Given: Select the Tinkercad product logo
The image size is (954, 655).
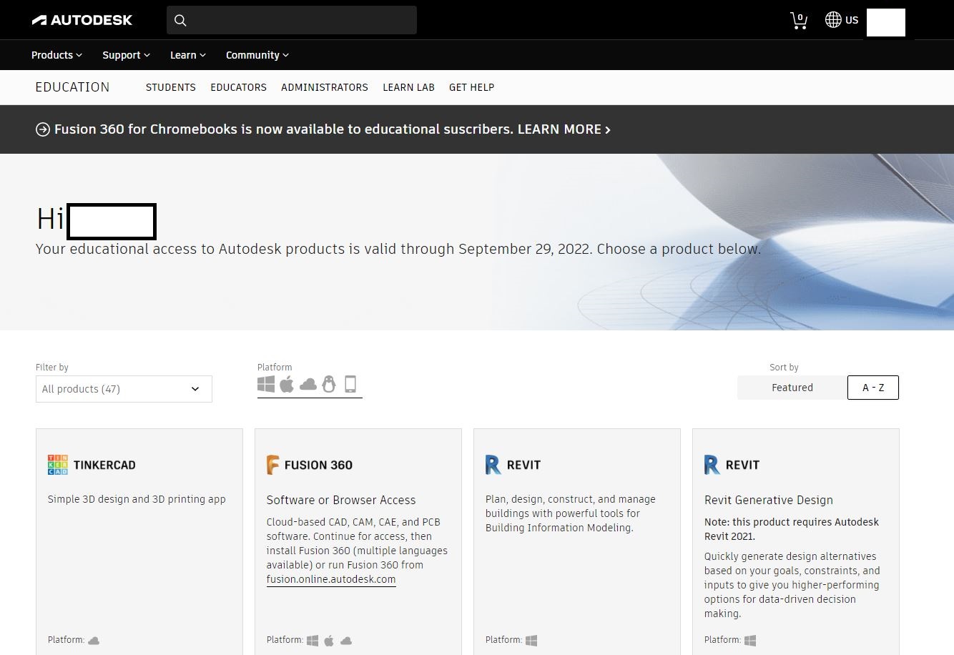Looking at the screenshot, I should click(x=59, y=464).
